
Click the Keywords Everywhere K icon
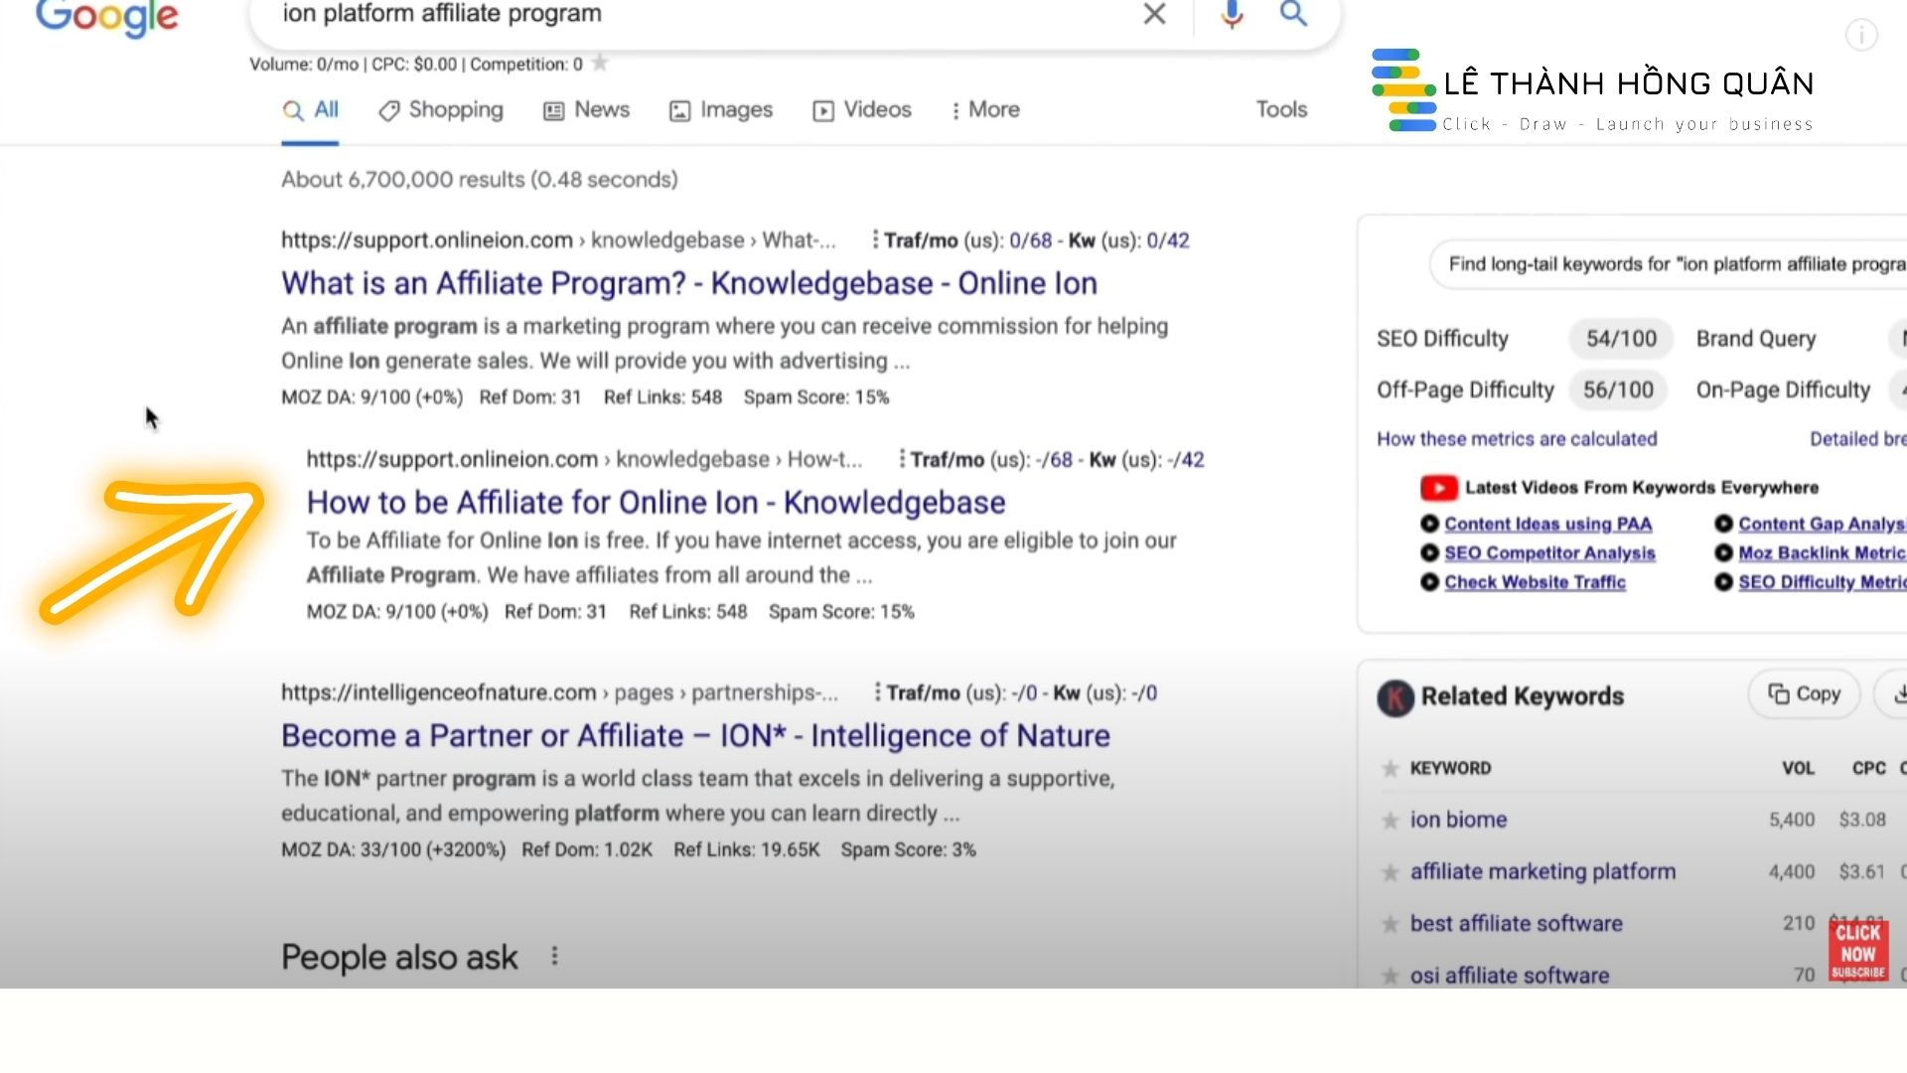pos(1394,698)
